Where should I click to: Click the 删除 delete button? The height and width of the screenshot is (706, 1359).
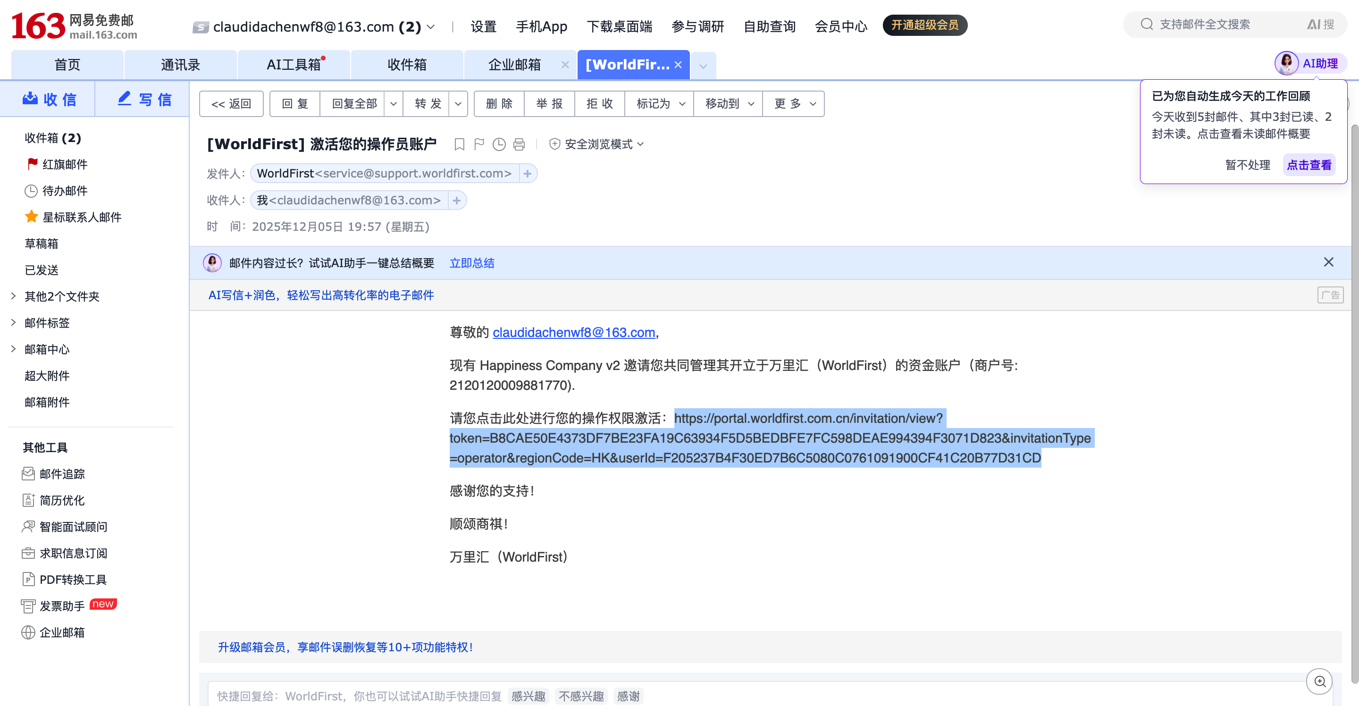coord(499,104)
